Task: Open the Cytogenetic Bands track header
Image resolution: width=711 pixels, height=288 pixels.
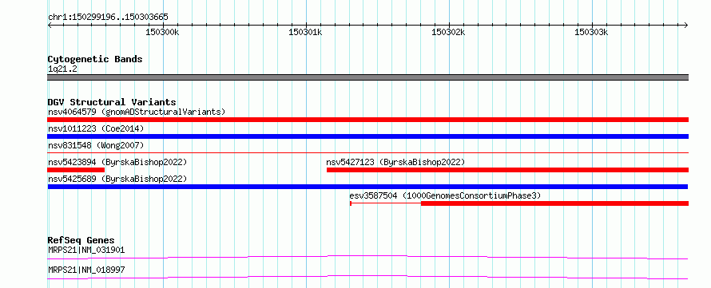Action: pos(95,59)
